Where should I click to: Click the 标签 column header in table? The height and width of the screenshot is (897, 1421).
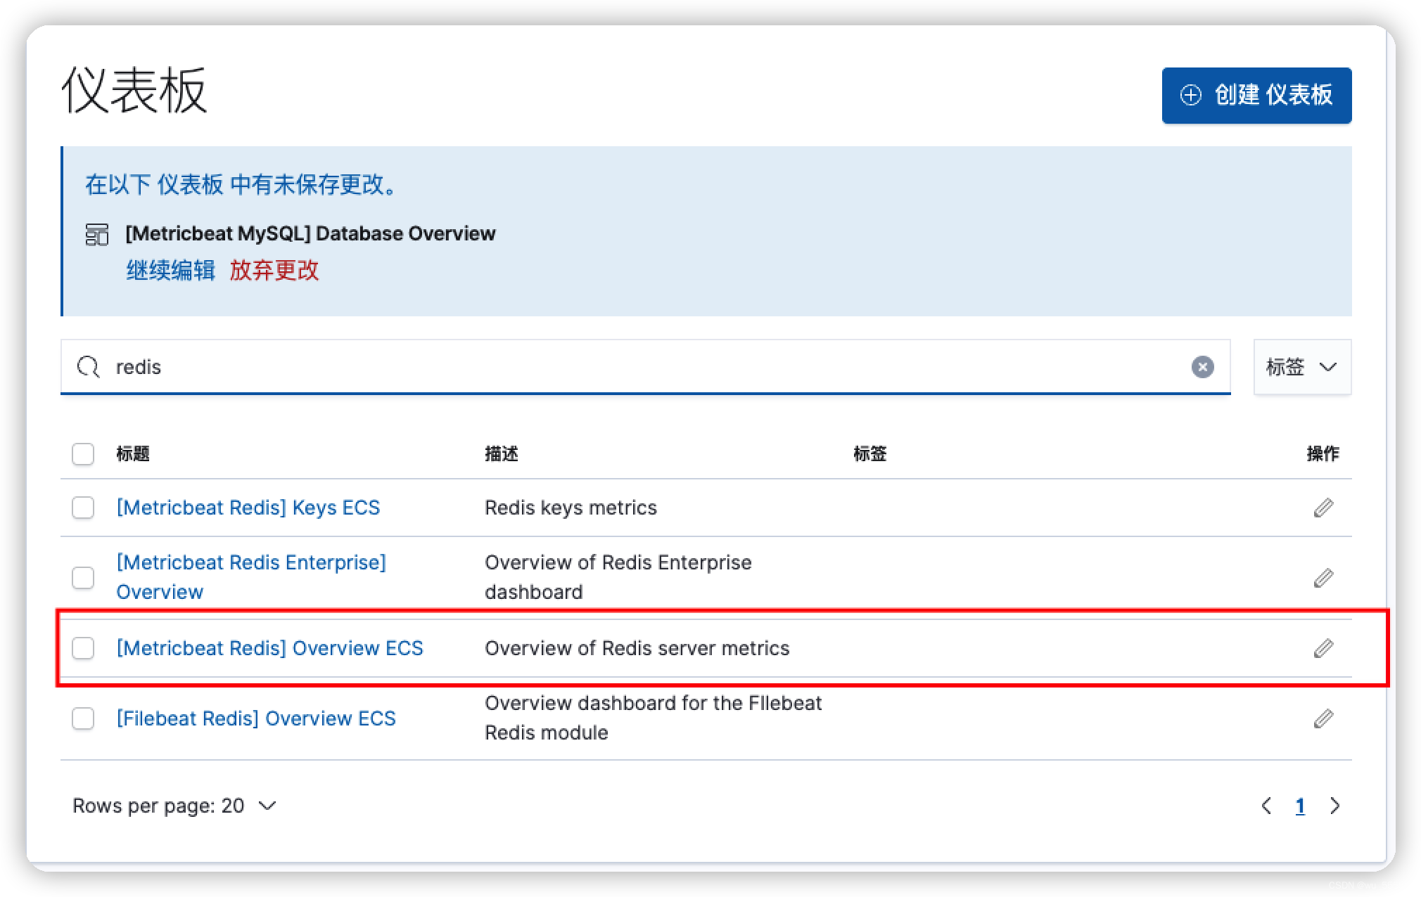tap(870, 453)
